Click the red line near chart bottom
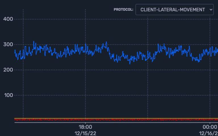This screenshot has height=136, width=218. pos(116,120)
